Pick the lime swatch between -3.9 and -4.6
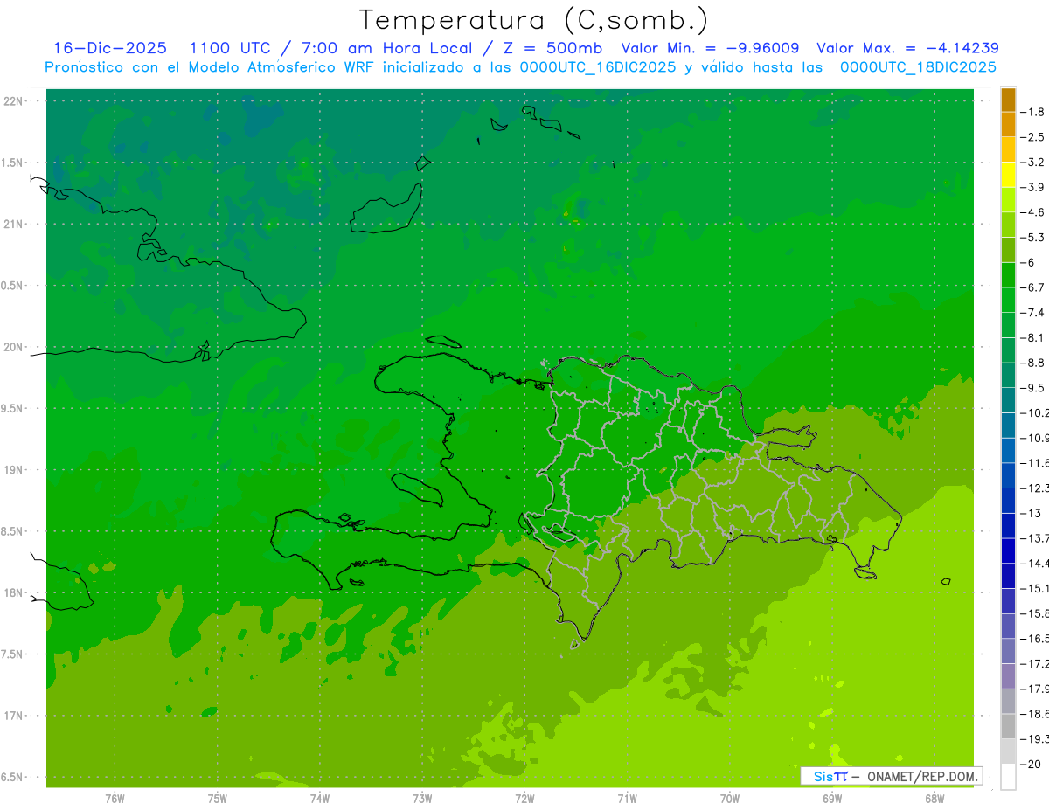The image size is (1049, 810). tap(1008, 200)
